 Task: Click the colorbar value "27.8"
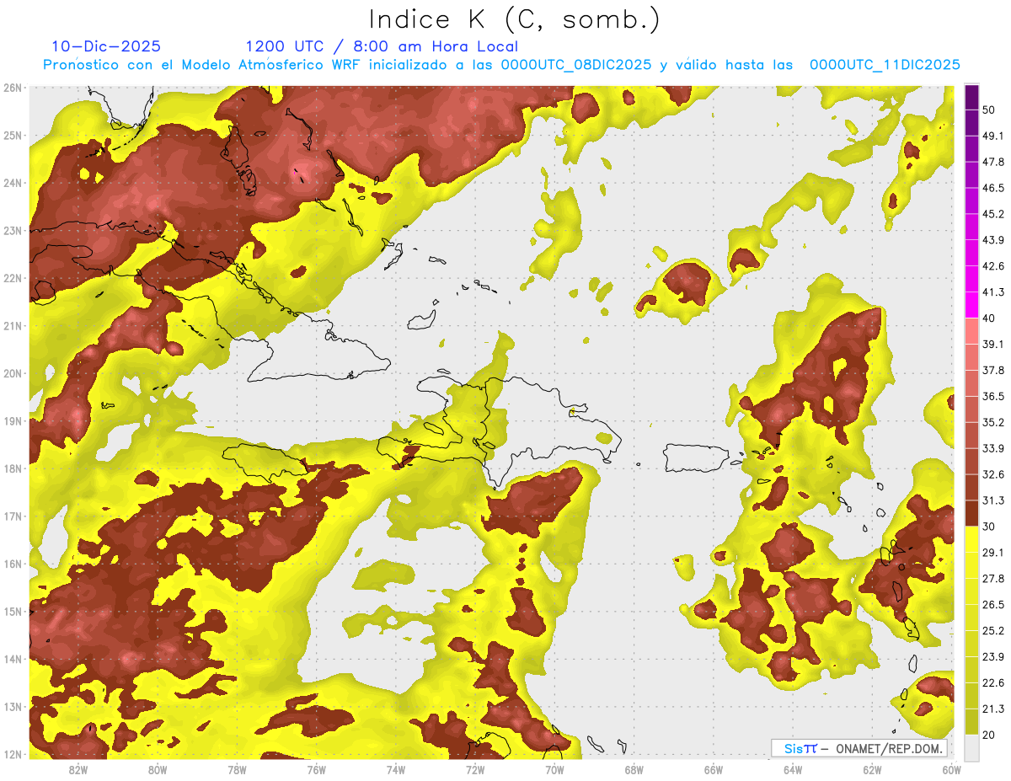pos(993,578)
